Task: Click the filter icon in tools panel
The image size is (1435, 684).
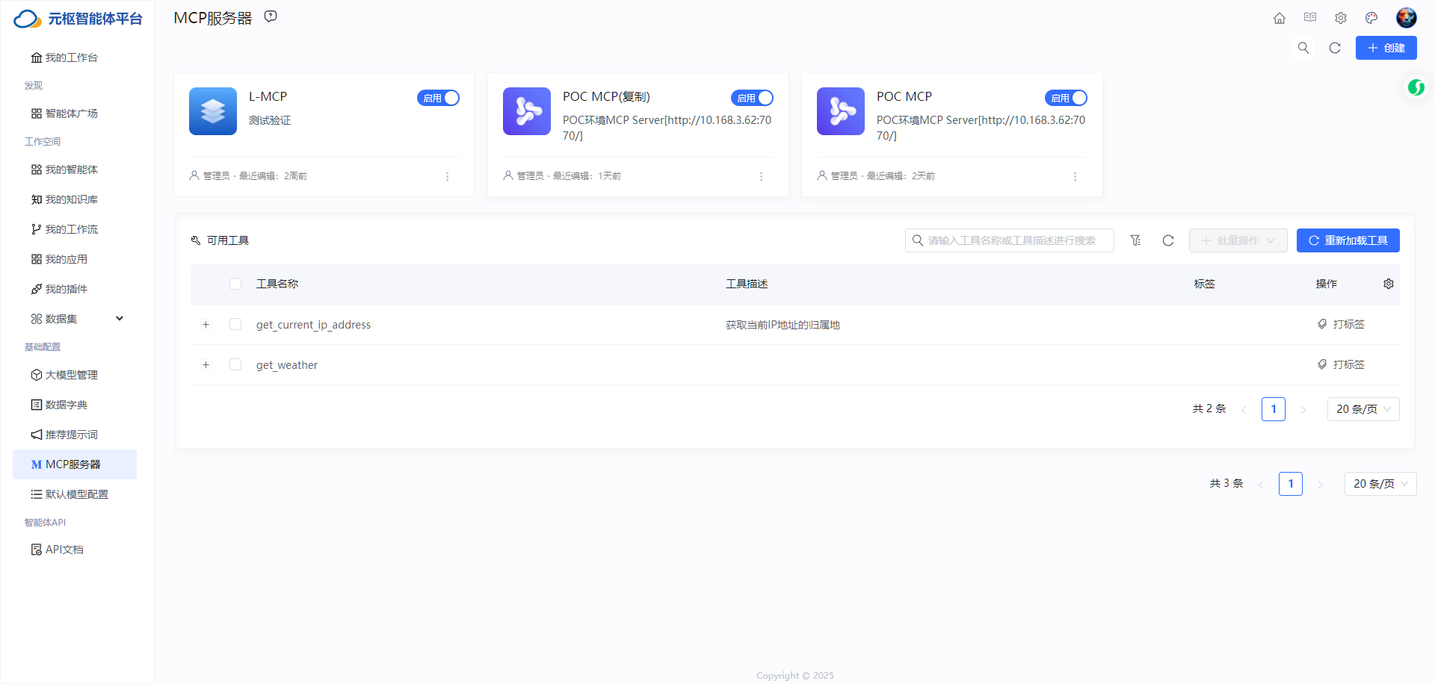Action: pos(1135,240)
